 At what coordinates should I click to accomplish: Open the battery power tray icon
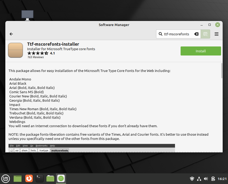click(x=213, y=179)
